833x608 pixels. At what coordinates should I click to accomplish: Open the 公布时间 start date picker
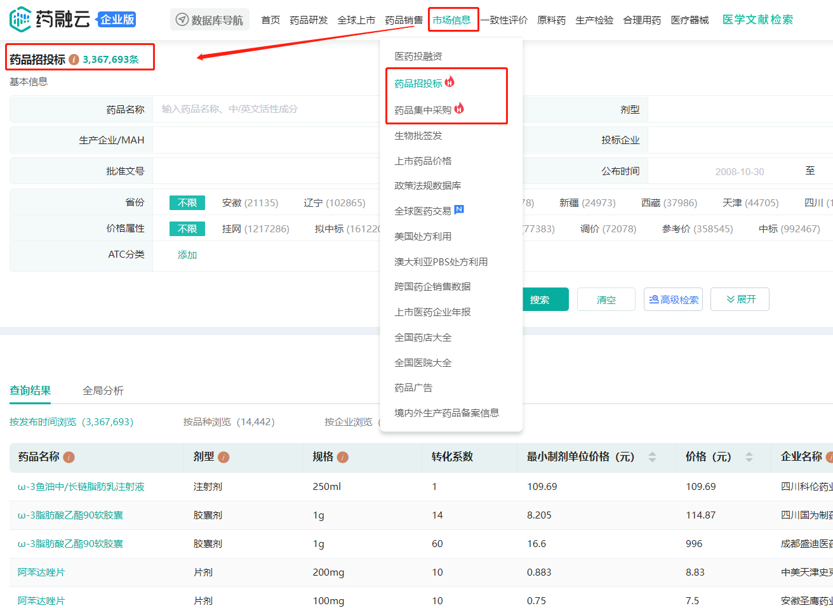coord(739,171)
